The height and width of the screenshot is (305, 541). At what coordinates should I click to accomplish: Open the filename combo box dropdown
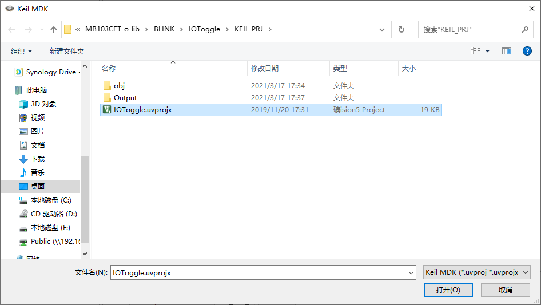click(x=411, y=272)
